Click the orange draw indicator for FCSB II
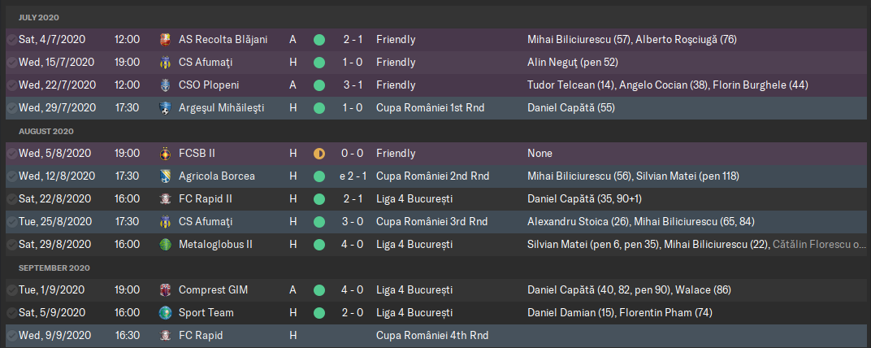This screenshot has width=871, height=348. [x=318, y=154]
